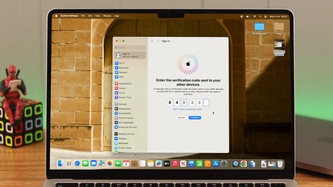Launch Google Chrome from the Dock
Screen dimensions: 333x187
244,164
